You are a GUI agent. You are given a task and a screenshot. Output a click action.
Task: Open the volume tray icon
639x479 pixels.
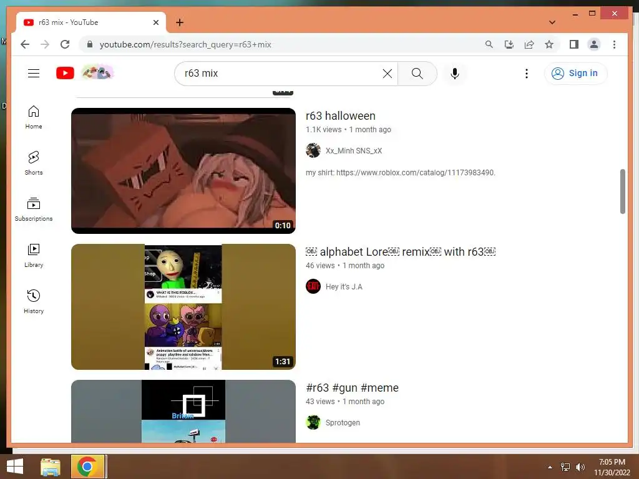[580, 467]
